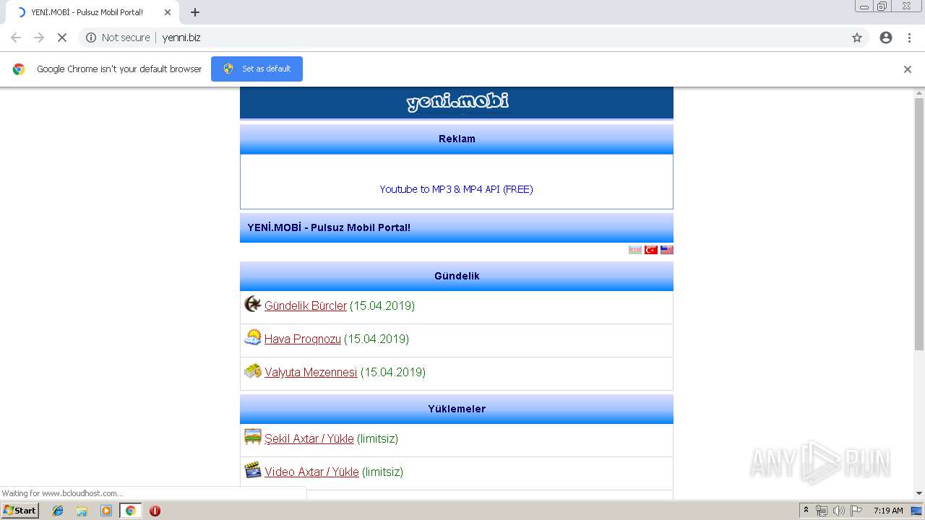Open Şekil Axtar / Yükle link

[x=309, y=438]
